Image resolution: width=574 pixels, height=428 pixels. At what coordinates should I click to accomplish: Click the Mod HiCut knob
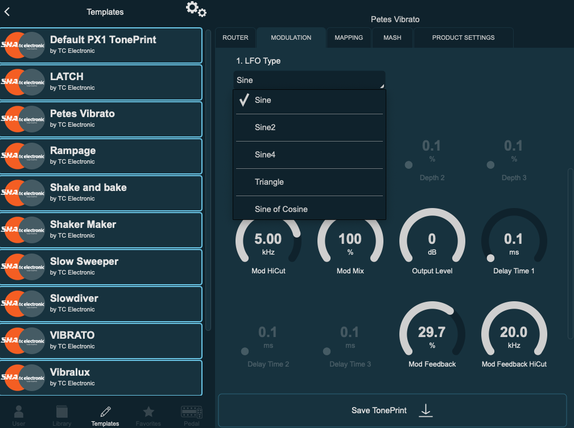click(x=269, y=242)
